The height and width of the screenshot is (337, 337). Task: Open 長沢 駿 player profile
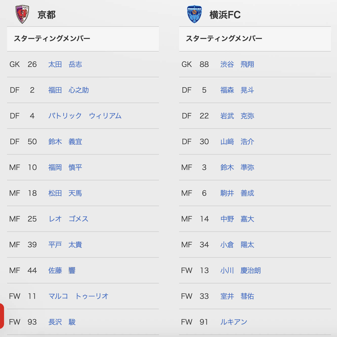pos(62,322)
